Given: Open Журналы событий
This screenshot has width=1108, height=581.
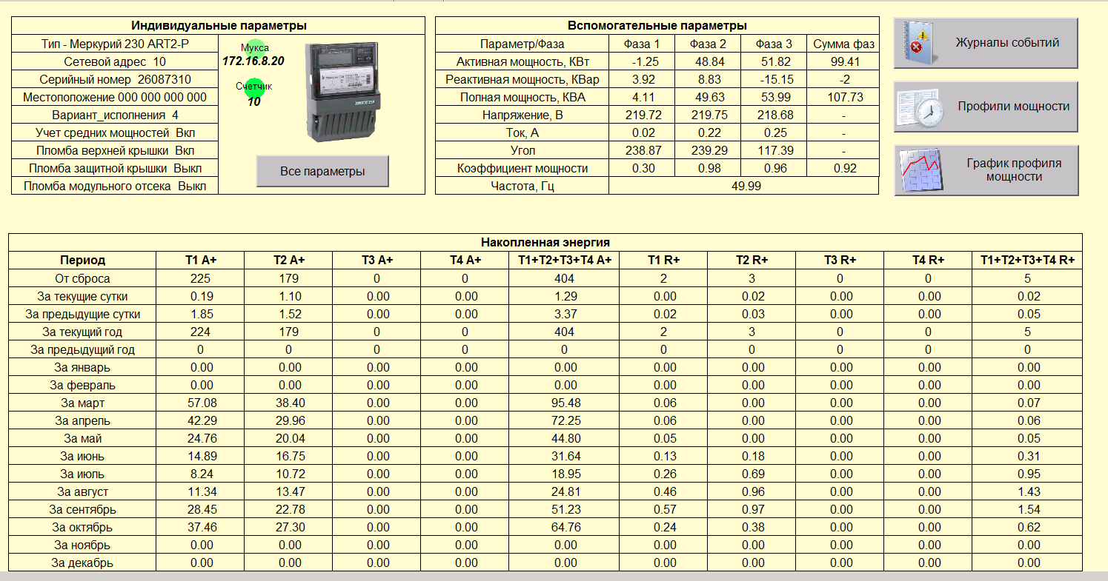Looking at the screenshot, I should pyautogui.click(x=1006, y=43).
